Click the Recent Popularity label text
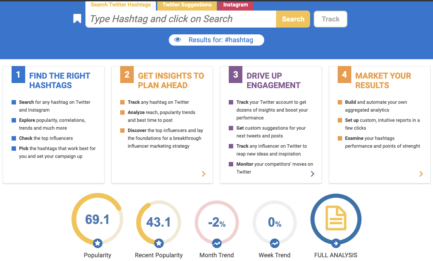This screenshot has width=433, height=261. (x=159, y=255)
